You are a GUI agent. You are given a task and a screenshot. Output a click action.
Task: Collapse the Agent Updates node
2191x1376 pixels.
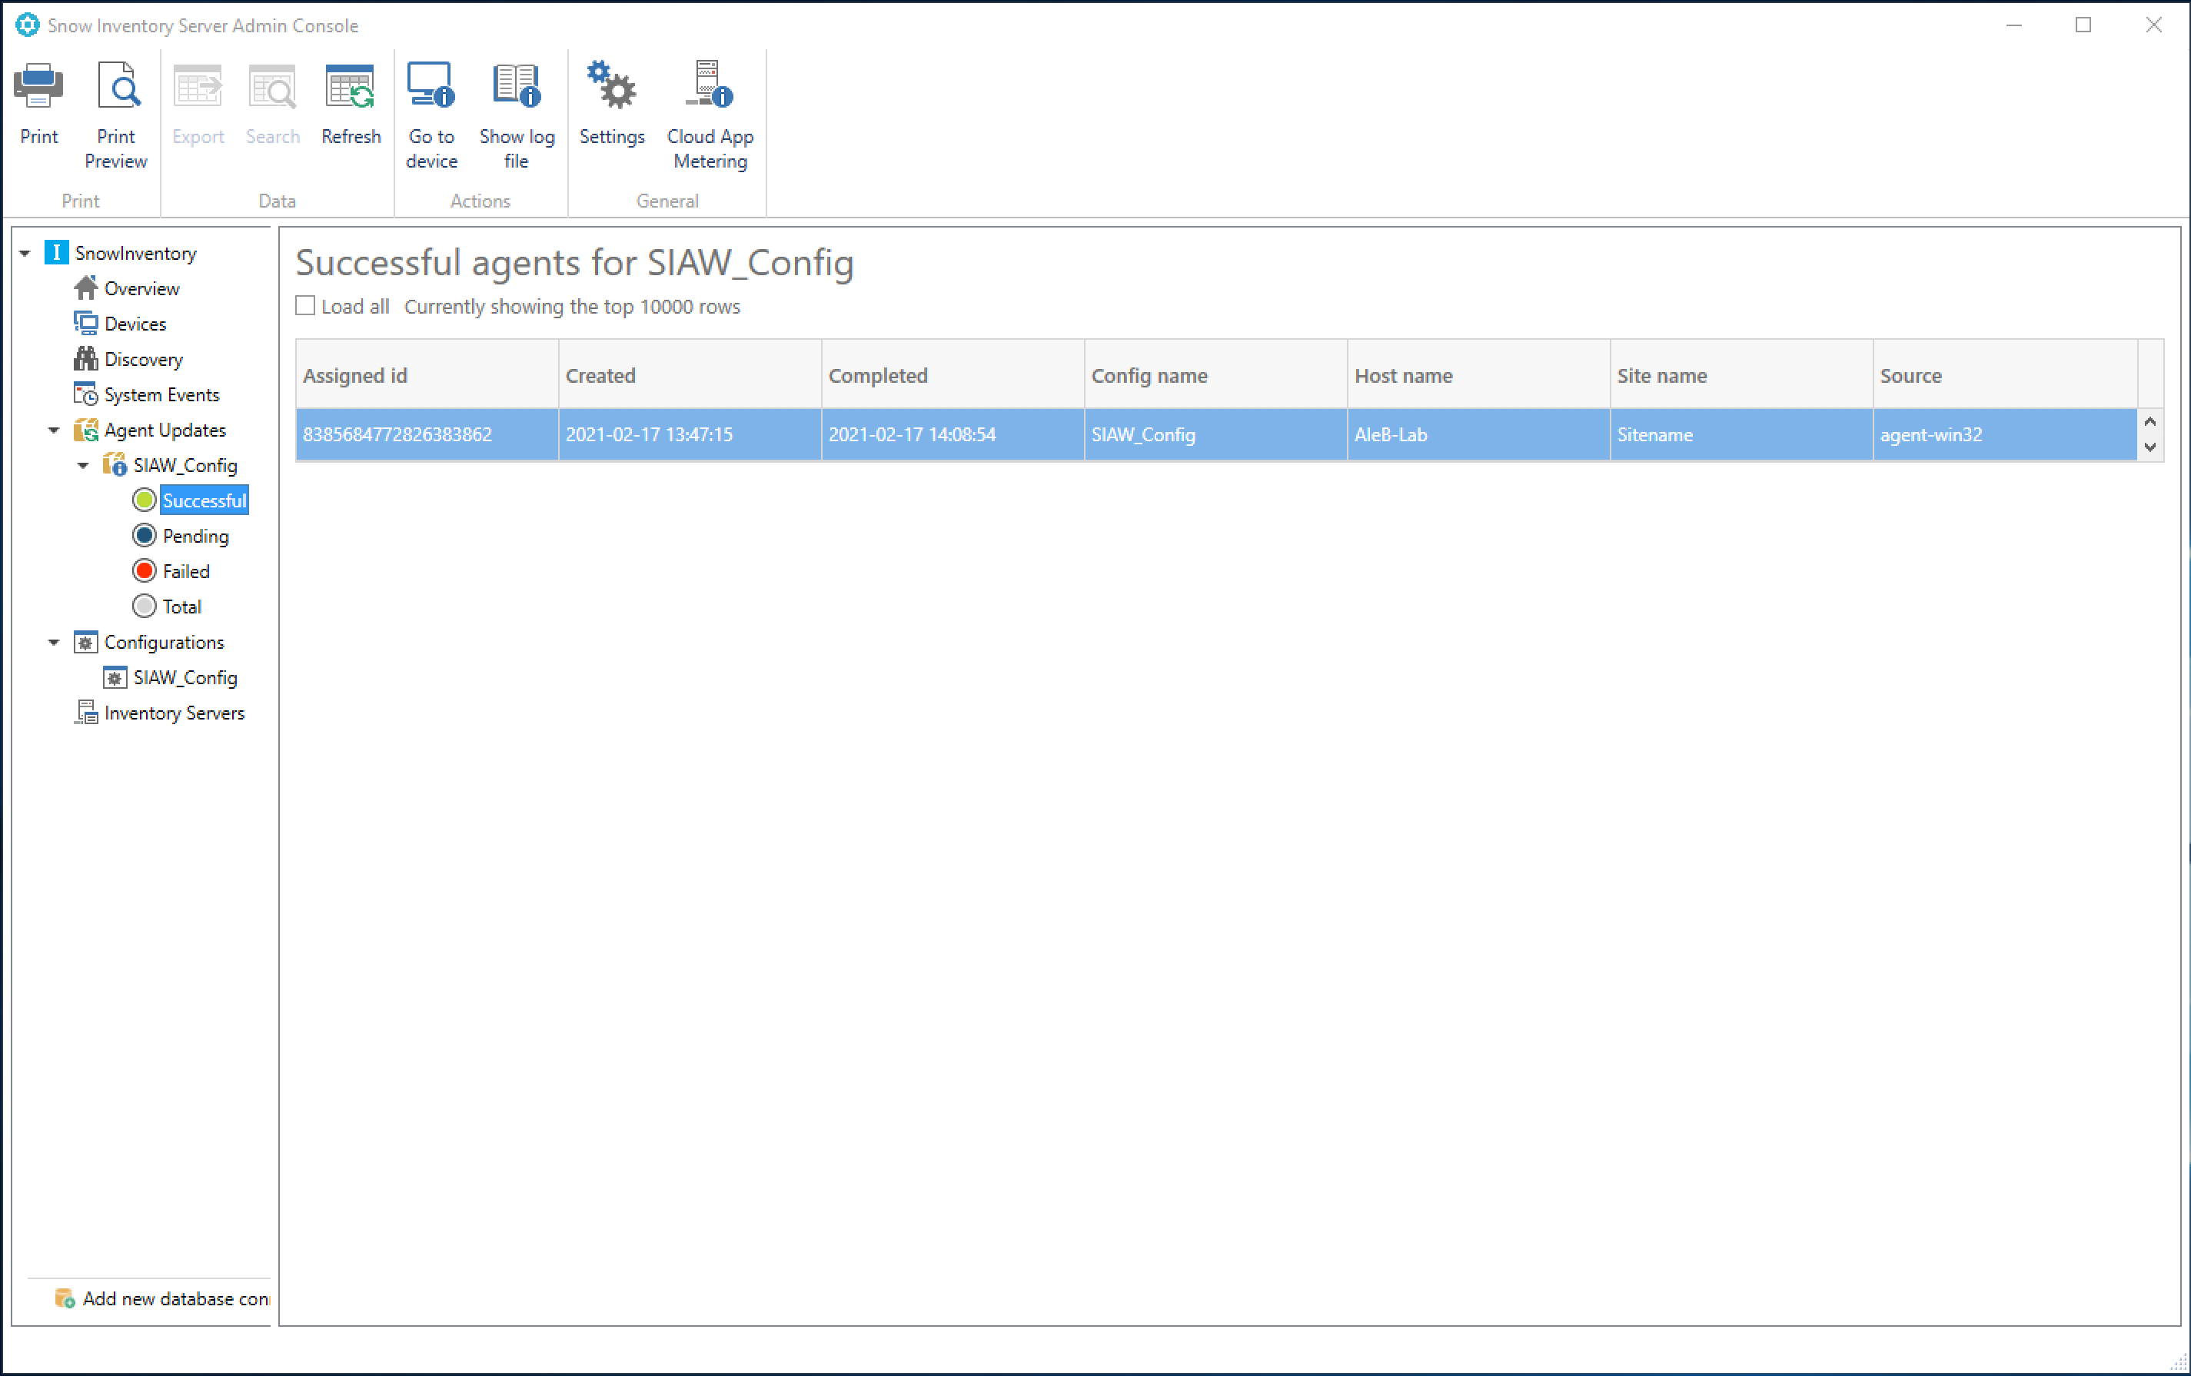pyautogui.click(x=54, y=430)
